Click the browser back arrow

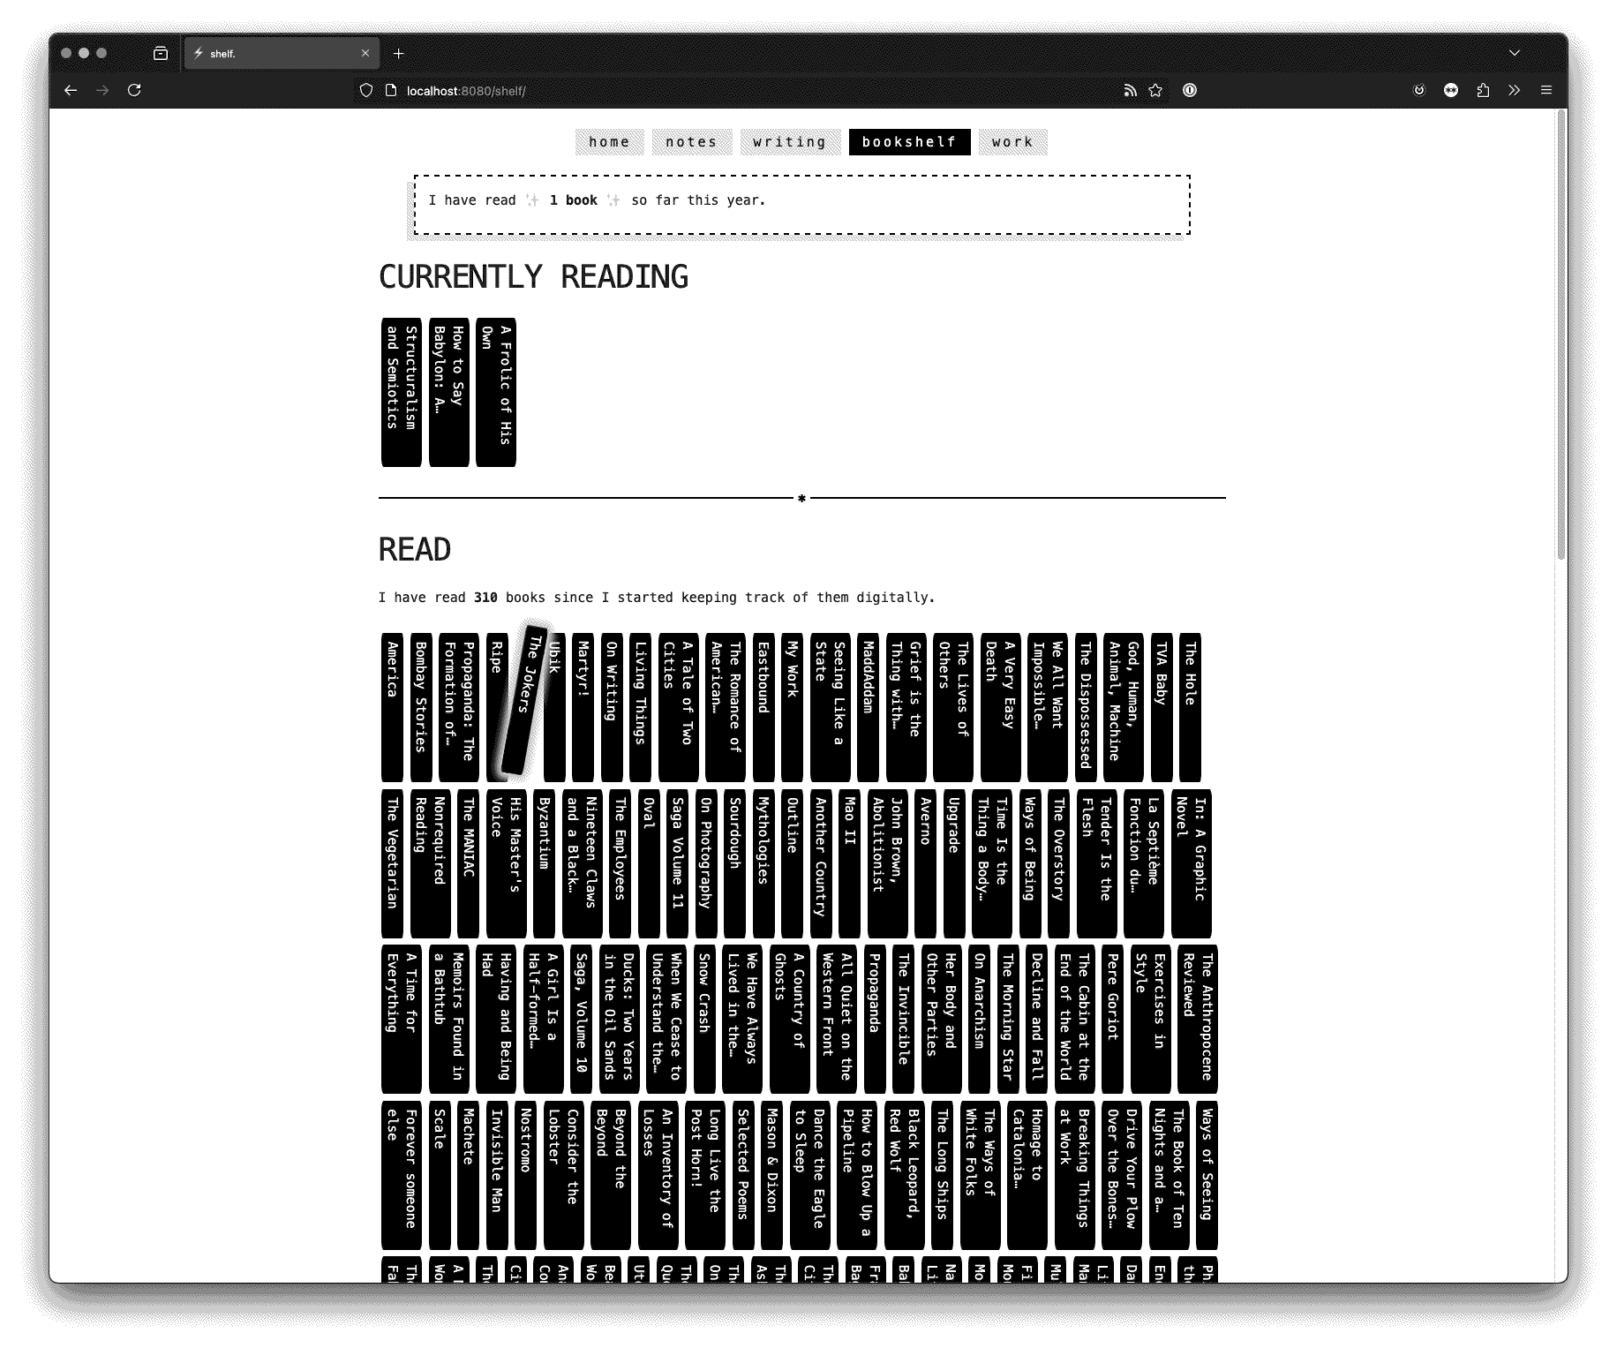[71, 90]
